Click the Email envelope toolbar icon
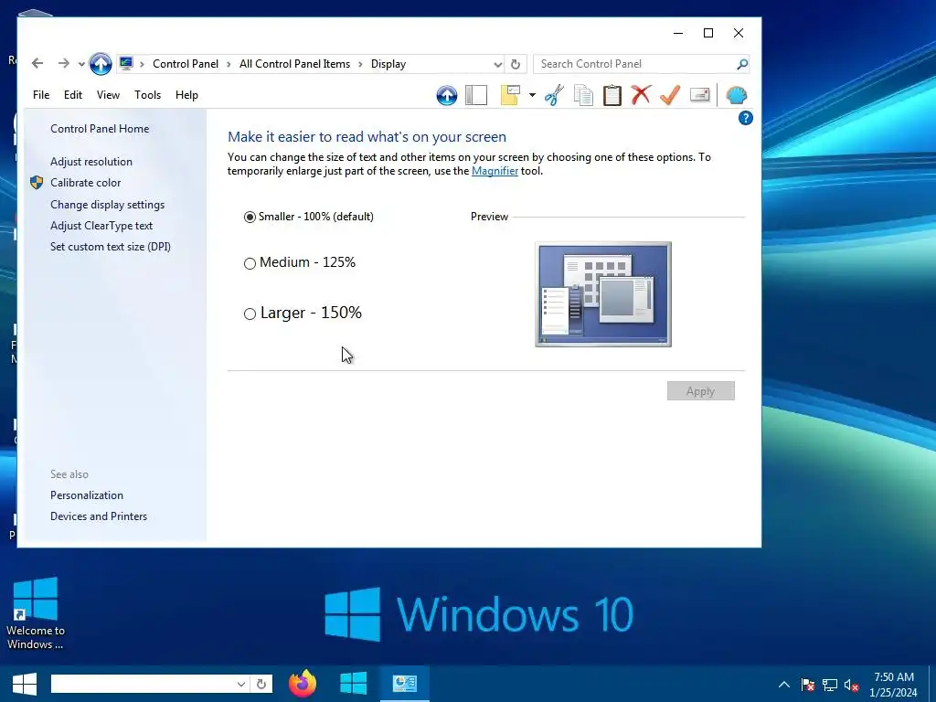 (699, 95)
